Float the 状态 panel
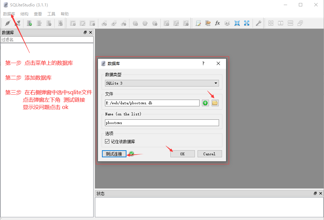 [x=315, y=194]
